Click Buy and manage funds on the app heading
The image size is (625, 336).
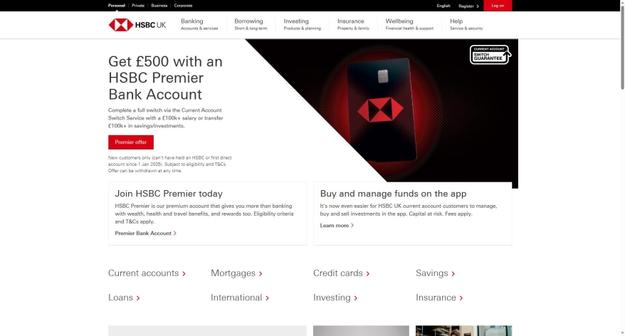point(393,194)
